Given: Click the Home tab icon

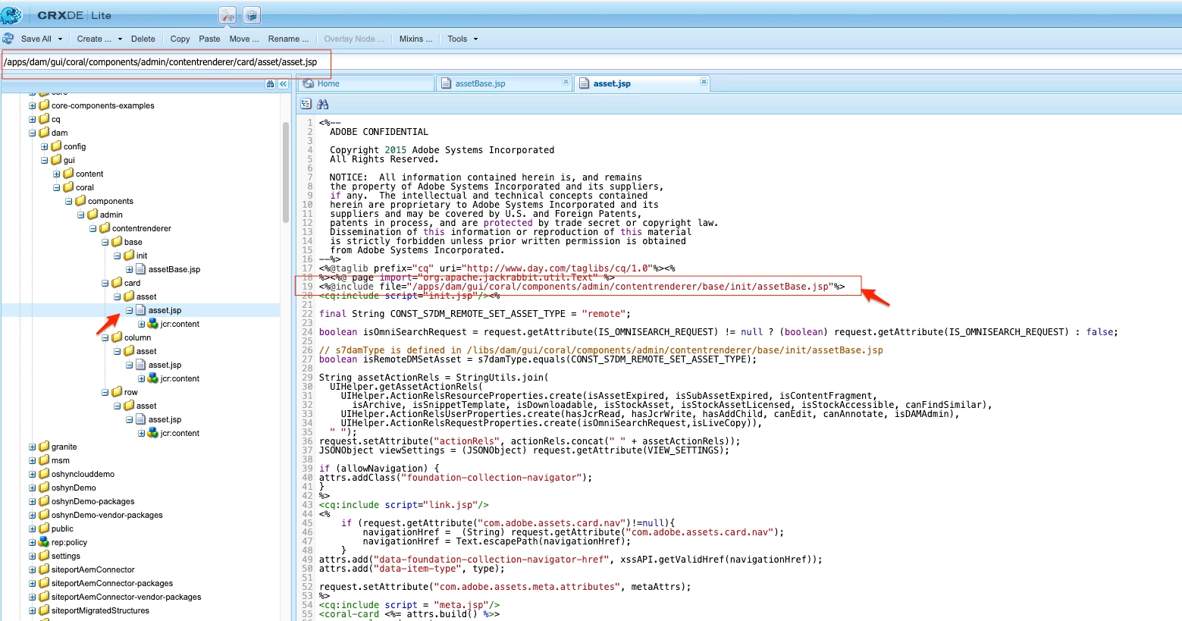Looking at the screenshot, I should tap(309, 83).
